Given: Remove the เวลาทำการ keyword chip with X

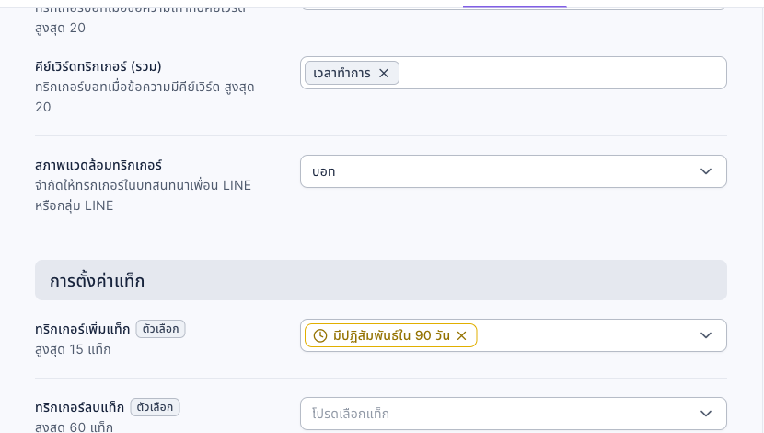Looking at the screenshot, I should tap(384, 73).
